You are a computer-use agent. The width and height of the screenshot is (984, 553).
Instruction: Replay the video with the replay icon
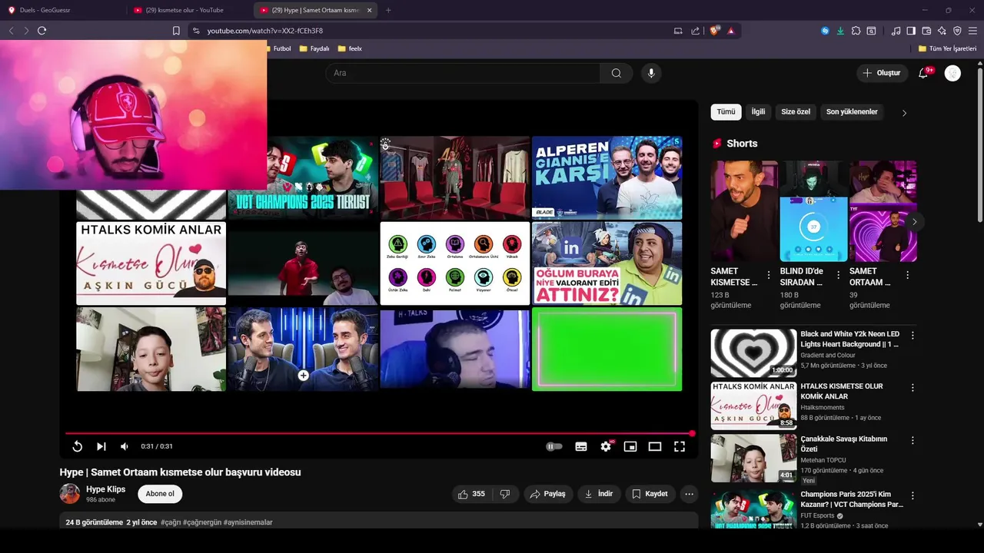point(77,446)
